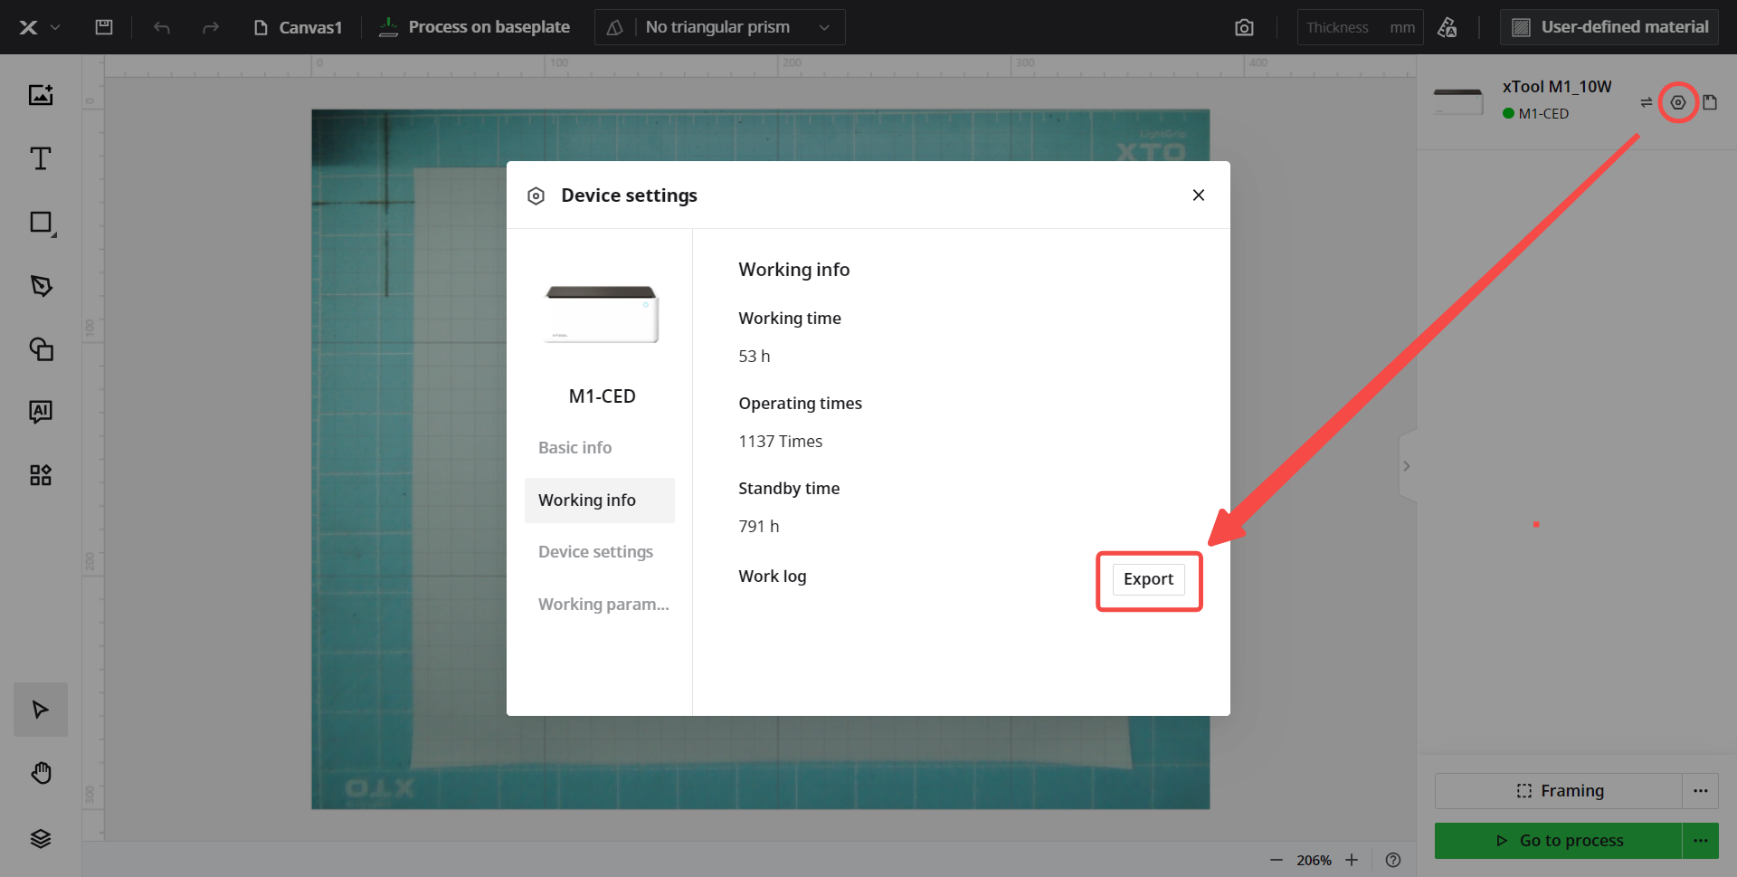The height and width of the screenshot is (877, 1737).
Task: Expand the No triangular prism dropdown
Action: tap(720, 27)
